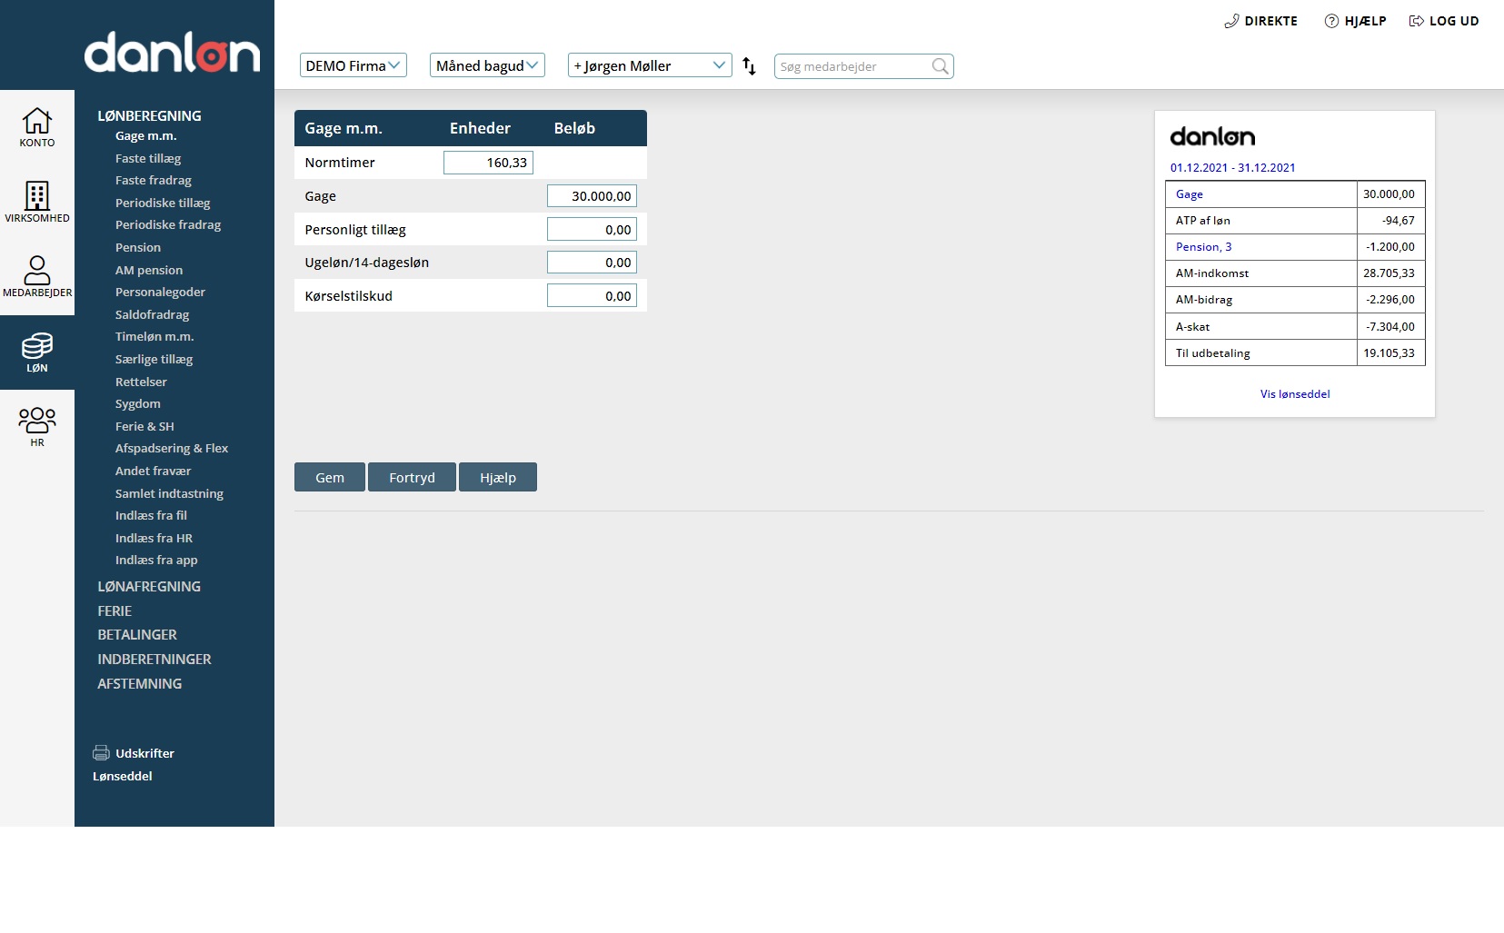Open the Konto house icon
The width and height of the screenshot is (1504, 933).
click(x=37, y=121)
